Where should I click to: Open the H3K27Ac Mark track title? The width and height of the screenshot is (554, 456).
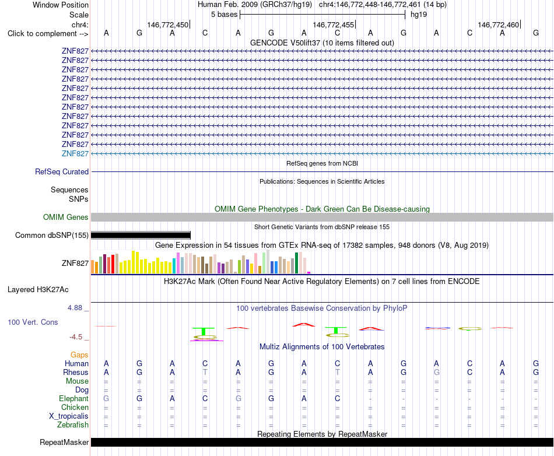322,282
